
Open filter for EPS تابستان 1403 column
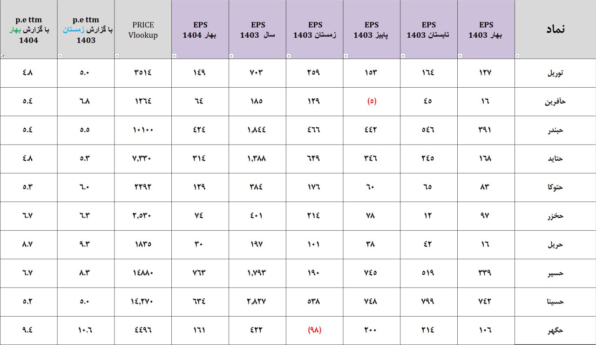(403, 56)
